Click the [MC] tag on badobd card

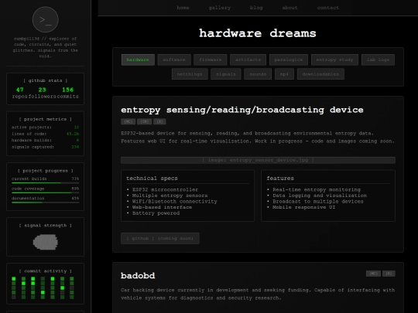(x=373, y=274)
